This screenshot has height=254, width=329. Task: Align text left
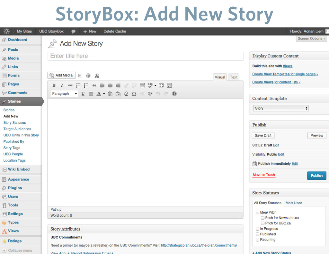[102, 85]
